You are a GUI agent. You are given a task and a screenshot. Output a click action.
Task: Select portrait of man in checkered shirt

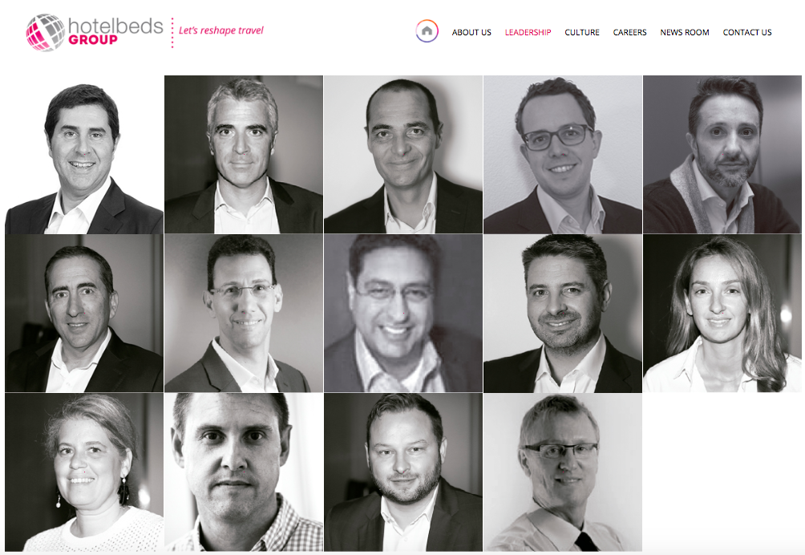(244, 472)
